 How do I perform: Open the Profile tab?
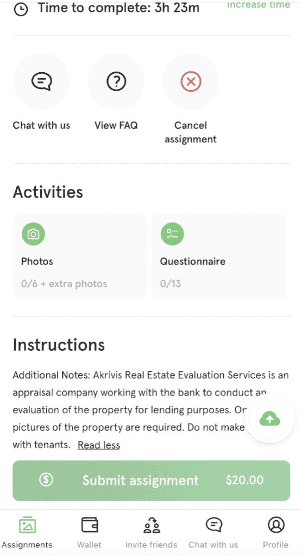click(276, 533)
